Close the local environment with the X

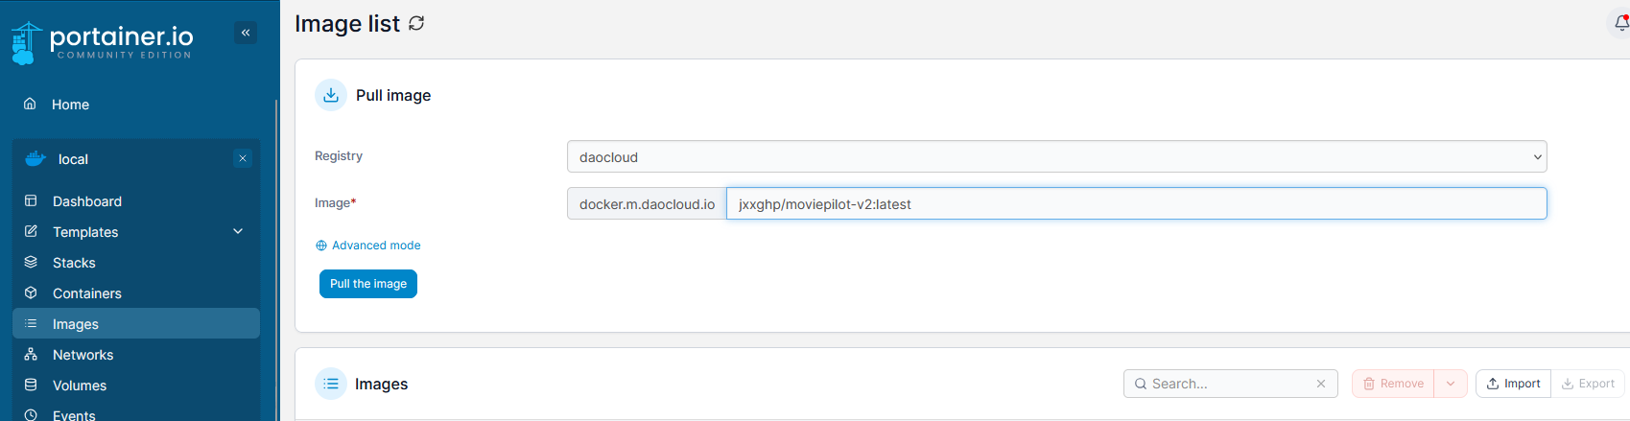(243, 158)
